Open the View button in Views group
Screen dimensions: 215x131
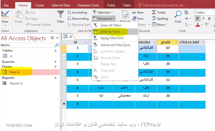point(5,18)
